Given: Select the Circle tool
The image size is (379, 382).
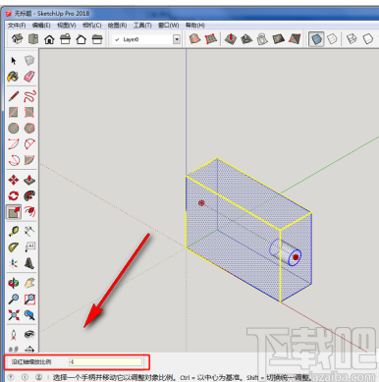Looking at the screenshot, I should click(14, 128).
